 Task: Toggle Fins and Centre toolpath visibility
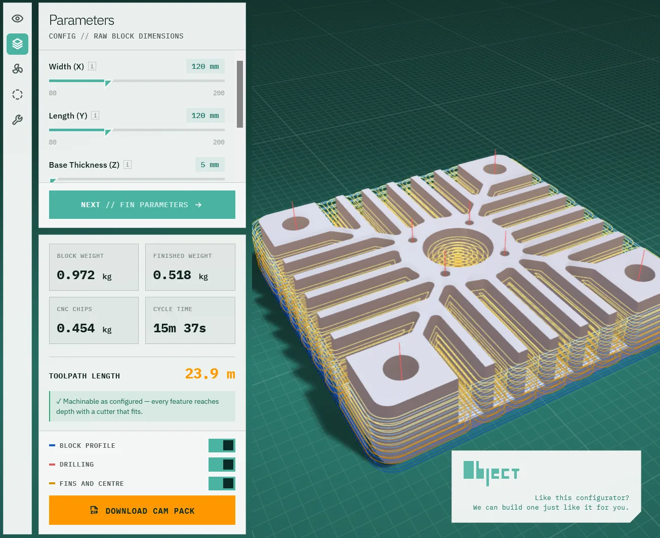click(x=222, y=483)
